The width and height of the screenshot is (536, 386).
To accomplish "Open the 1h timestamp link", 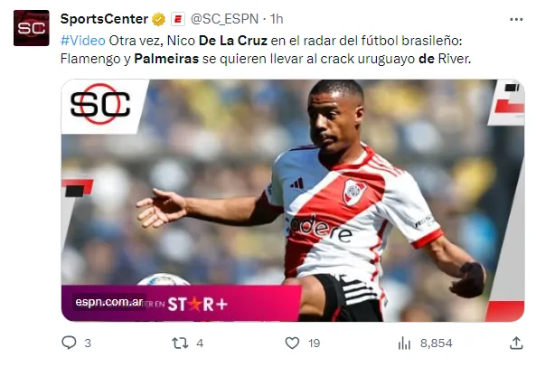I will tap(277, 19).
